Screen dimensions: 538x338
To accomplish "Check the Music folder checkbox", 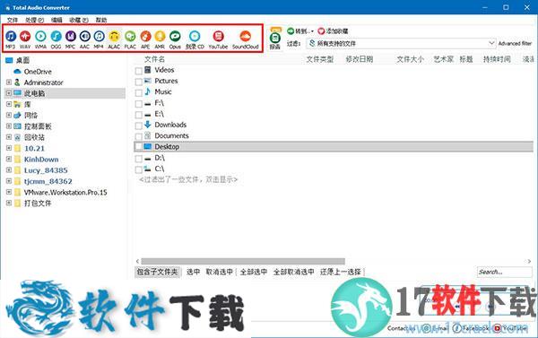I will 139,93.
